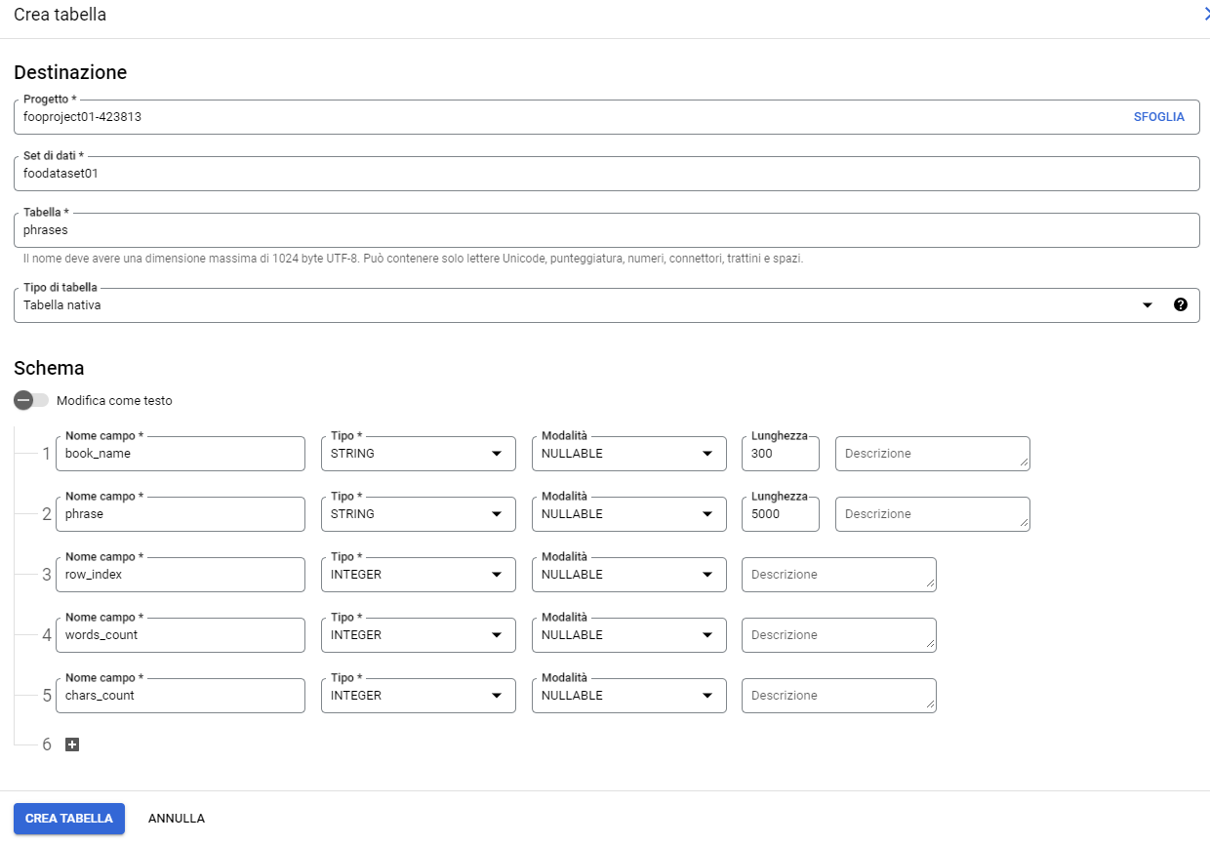1210x845 pixels.
Task: Click the Tabella name field
Action: pyautogui.click(x=607, y=230)
